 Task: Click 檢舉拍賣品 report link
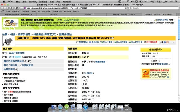click(x=82, y=42)
